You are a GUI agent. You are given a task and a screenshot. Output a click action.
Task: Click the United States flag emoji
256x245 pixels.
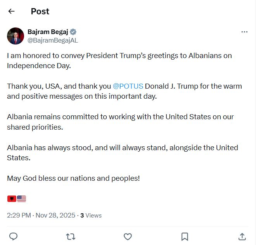pos(22,199)
